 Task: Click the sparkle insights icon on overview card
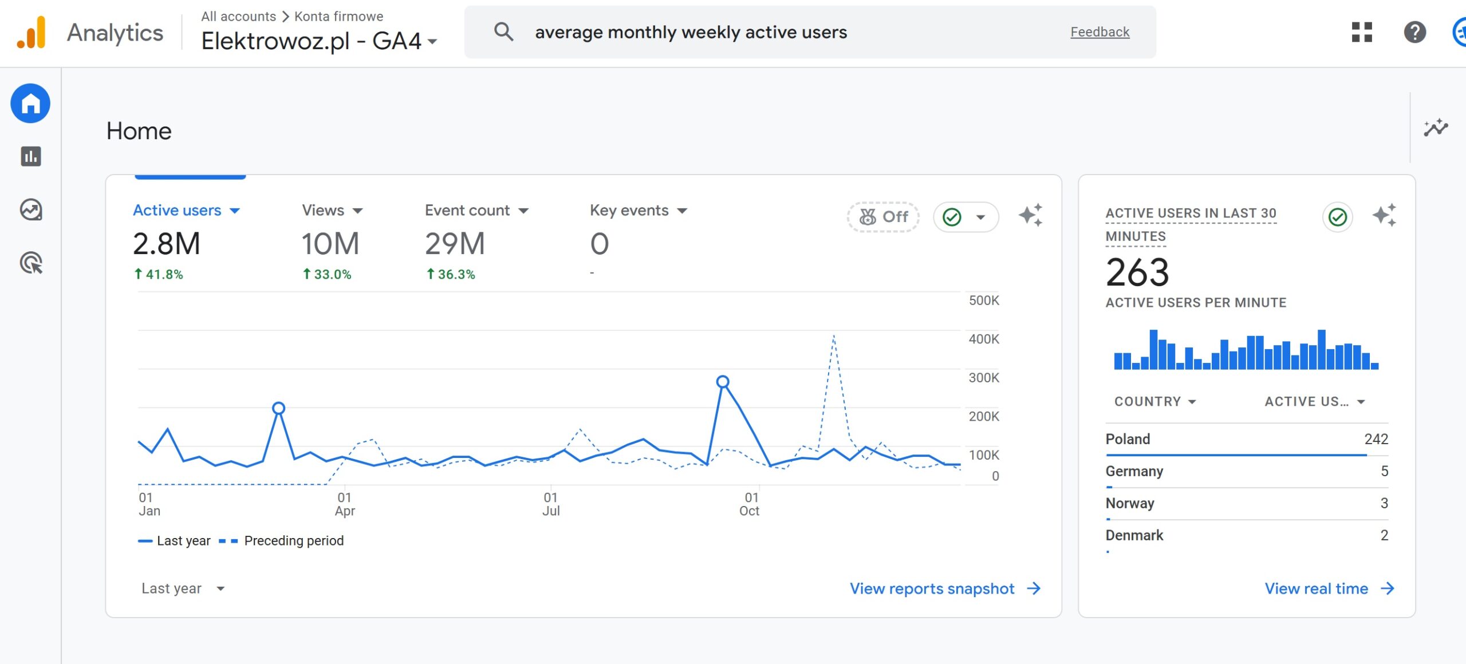pyautogui.click(x=1030, y=216)
